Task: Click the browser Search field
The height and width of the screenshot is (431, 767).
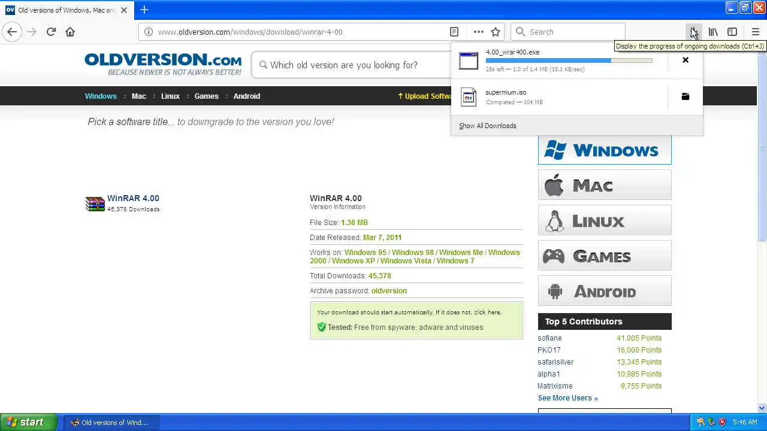Action: click(568, 32)
